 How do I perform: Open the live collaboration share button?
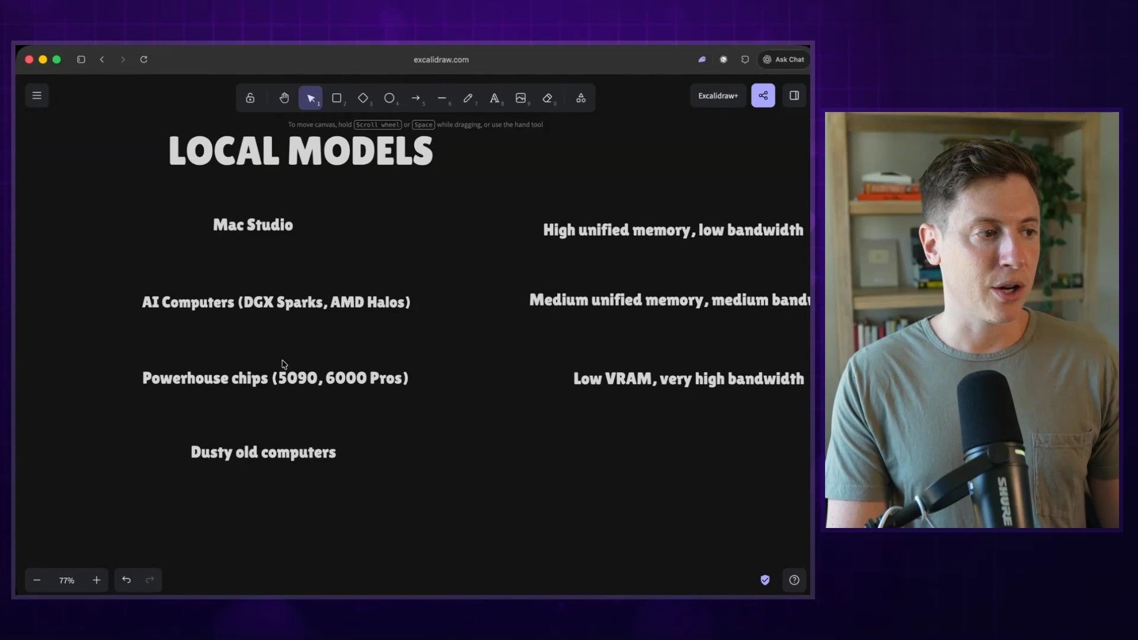click(x=763, y=95)
